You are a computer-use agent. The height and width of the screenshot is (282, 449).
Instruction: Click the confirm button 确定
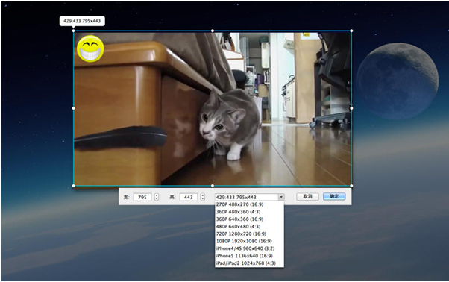coord(334,196)
